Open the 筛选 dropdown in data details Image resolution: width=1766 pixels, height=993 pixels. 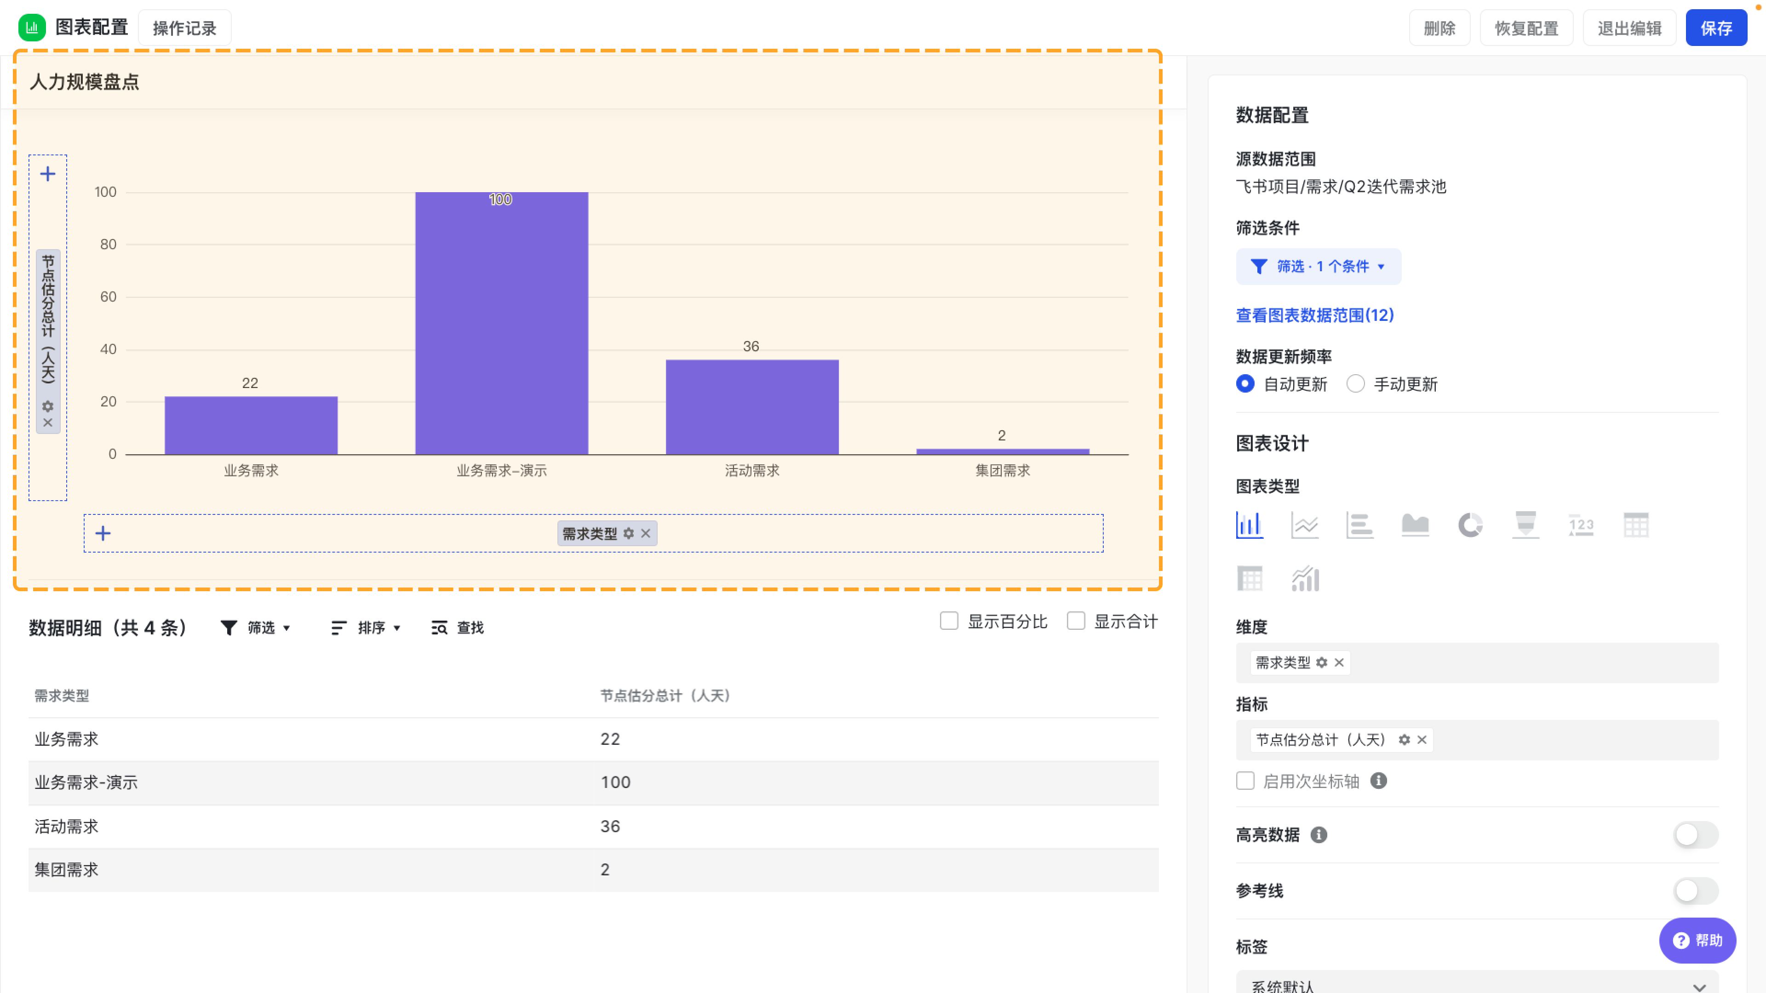click(x=256, y=628)
